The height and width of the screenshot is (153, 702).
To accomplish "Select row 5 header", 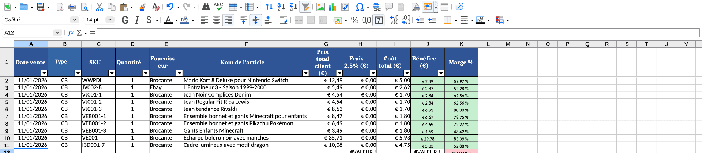I will pos(7,102).
